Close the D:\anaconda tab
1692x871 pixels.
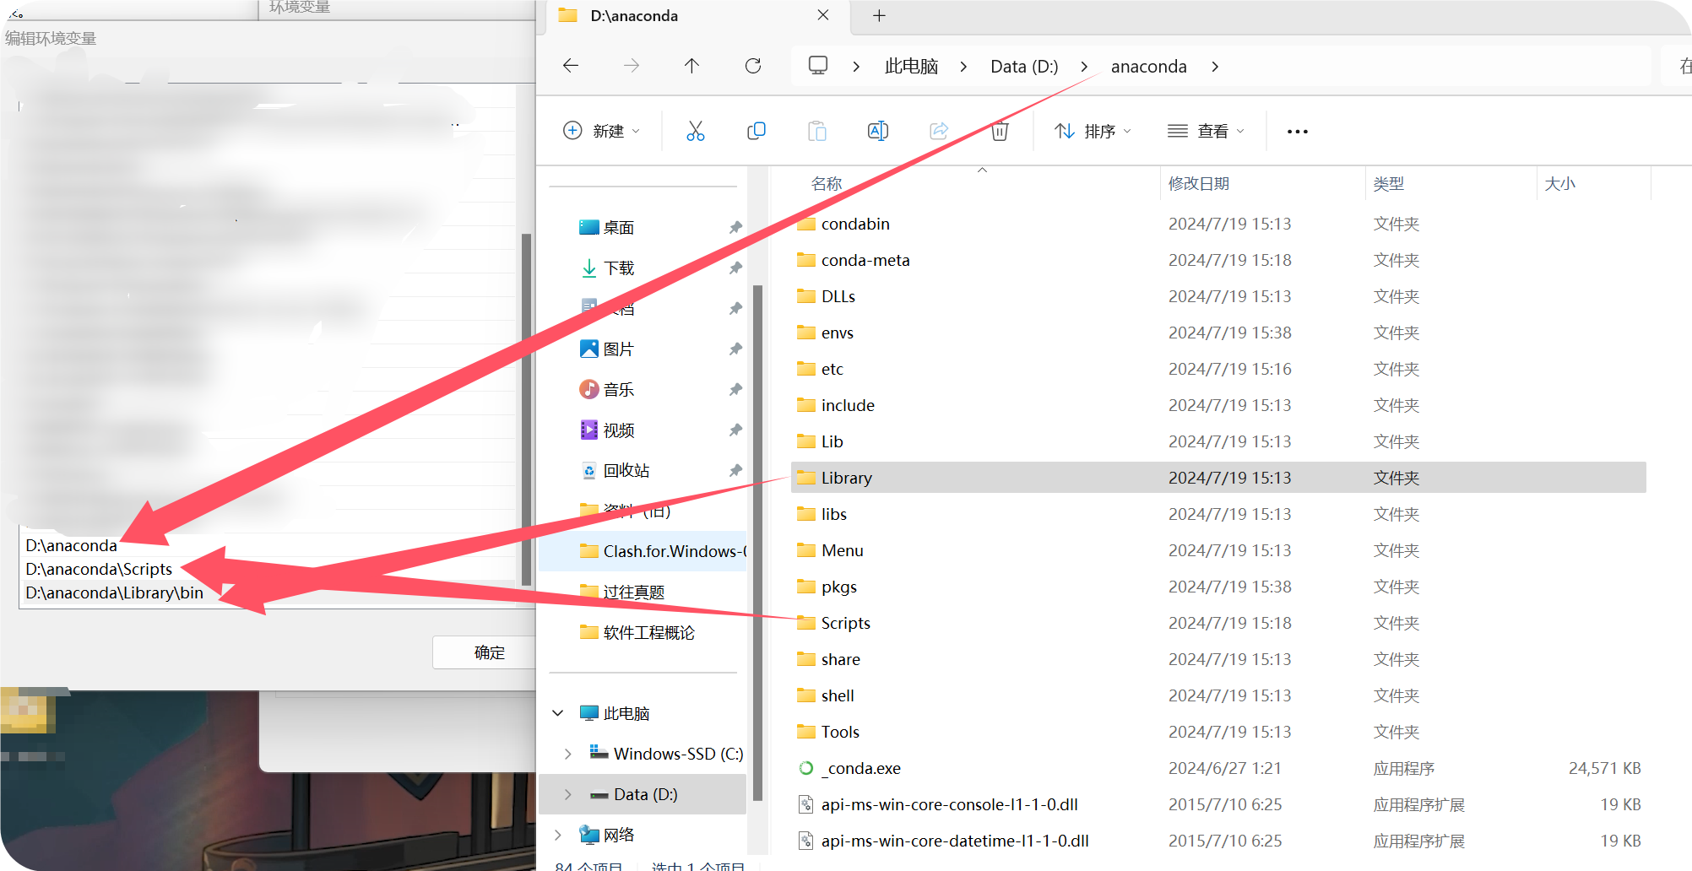coord(823,15)
